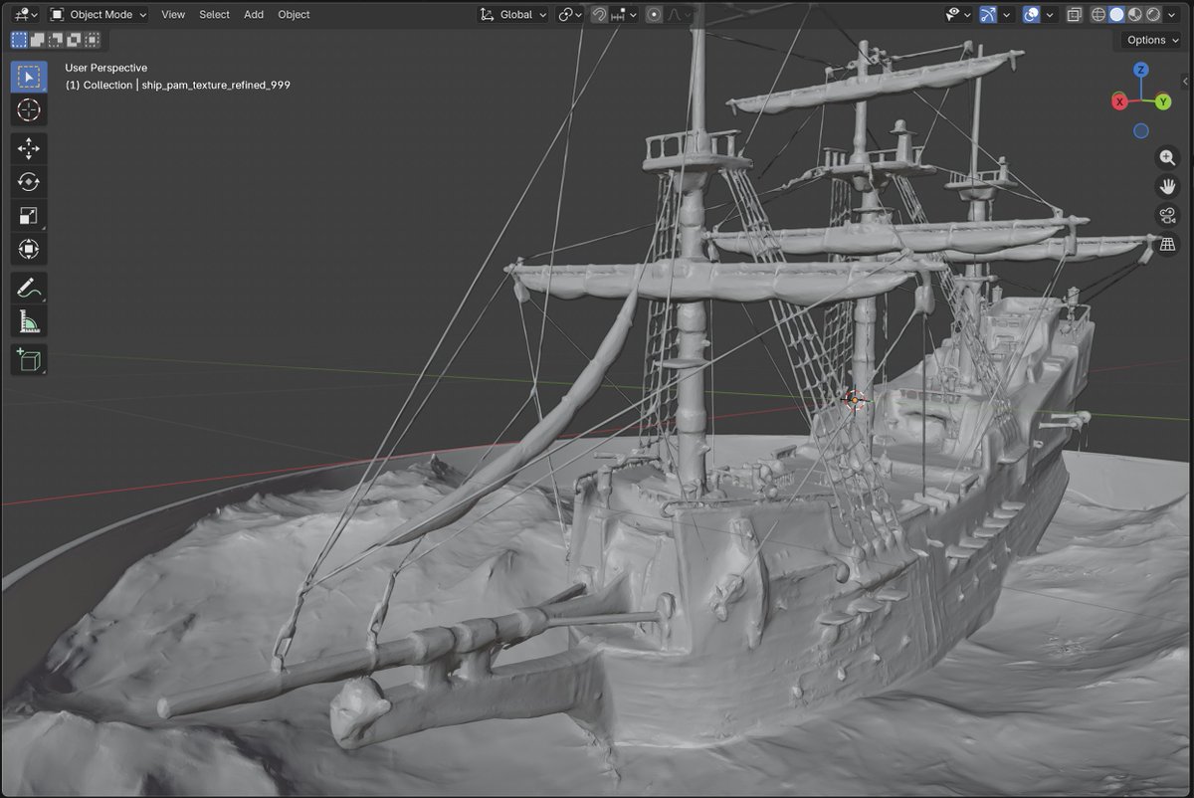1194x798 pixels.
Task: Toggle X-ray mode
Action: pyautogui.click(x=1074, y=15)
